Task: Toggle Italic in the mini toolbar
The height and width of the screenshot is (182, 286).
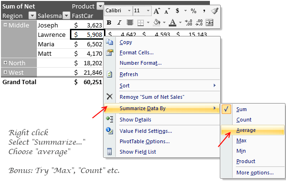Action: 119,23
